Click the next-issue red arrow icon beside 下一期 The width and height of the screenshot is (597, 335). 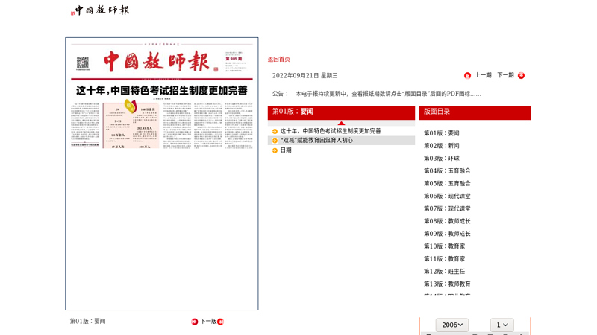click(x=521, y=76)
